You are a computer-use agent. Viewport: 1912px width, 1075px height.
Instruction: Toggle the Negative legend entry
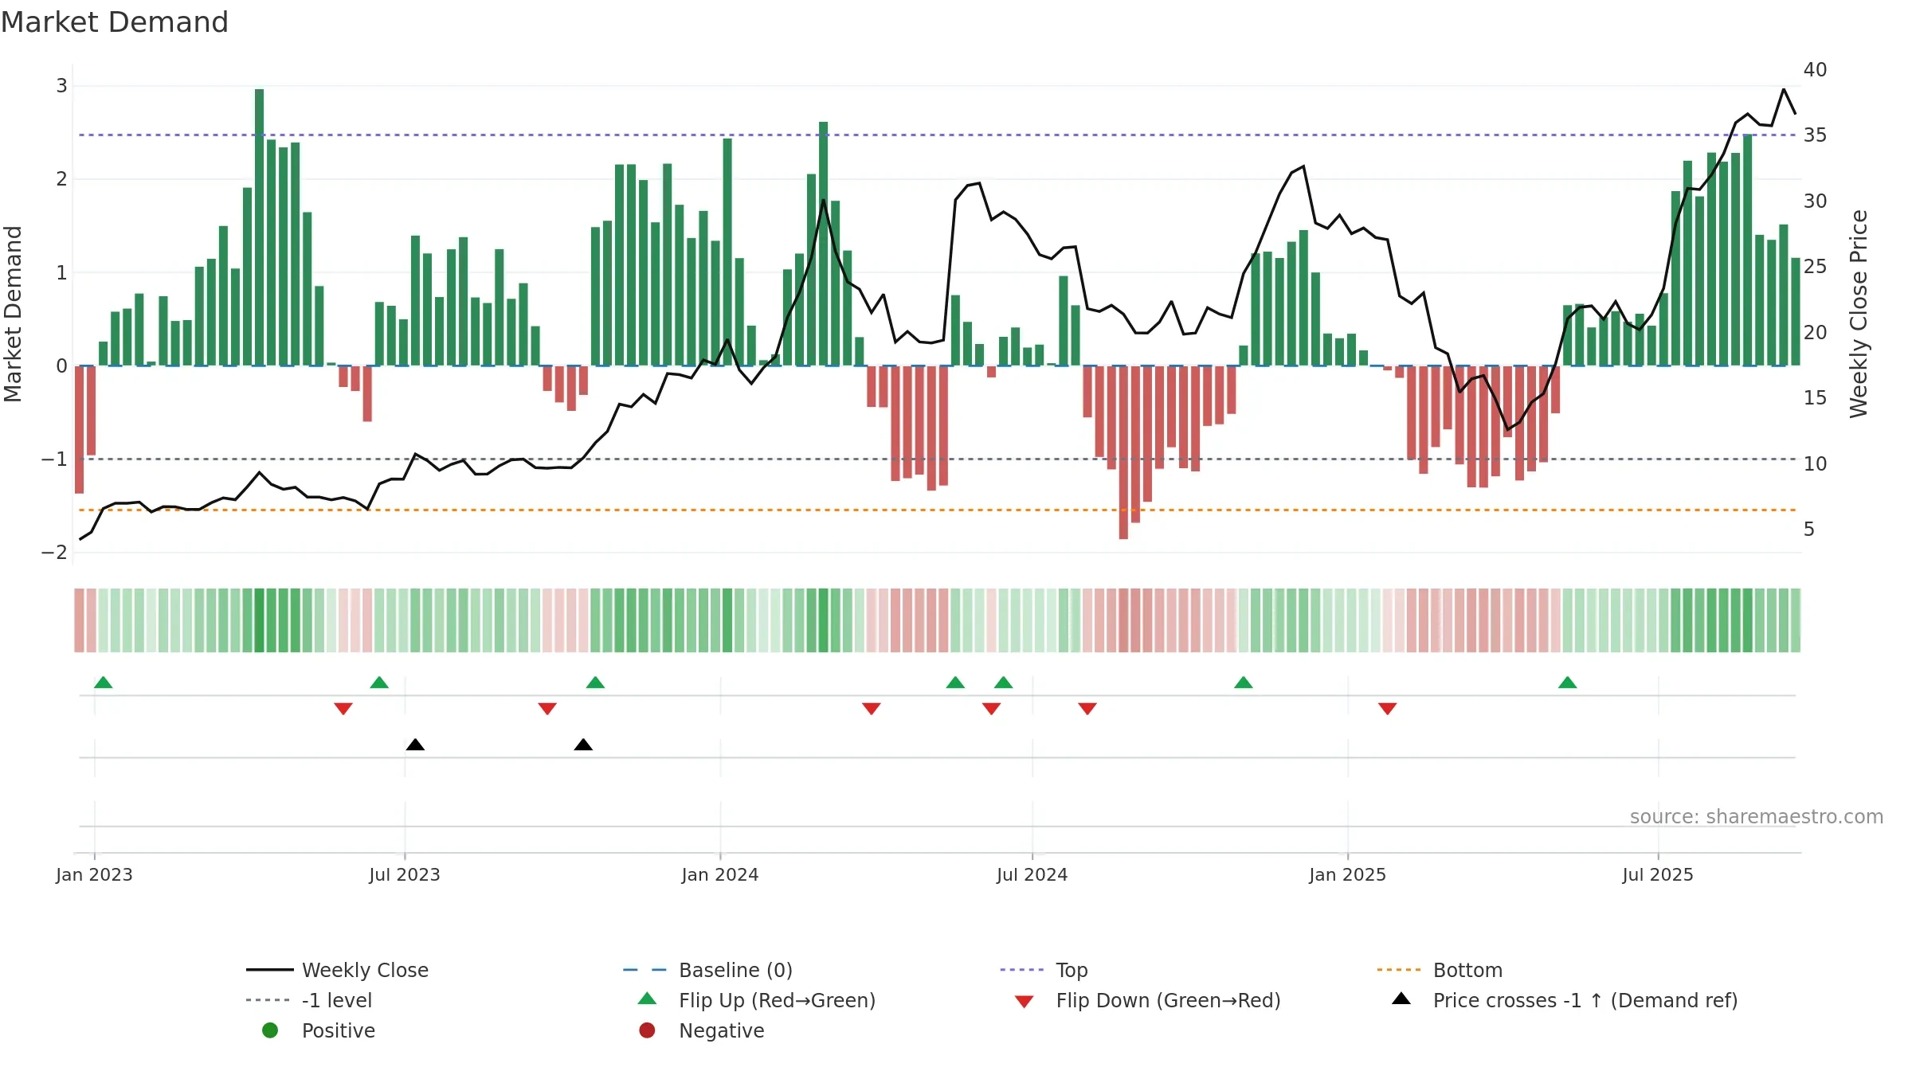(701, 1030)
